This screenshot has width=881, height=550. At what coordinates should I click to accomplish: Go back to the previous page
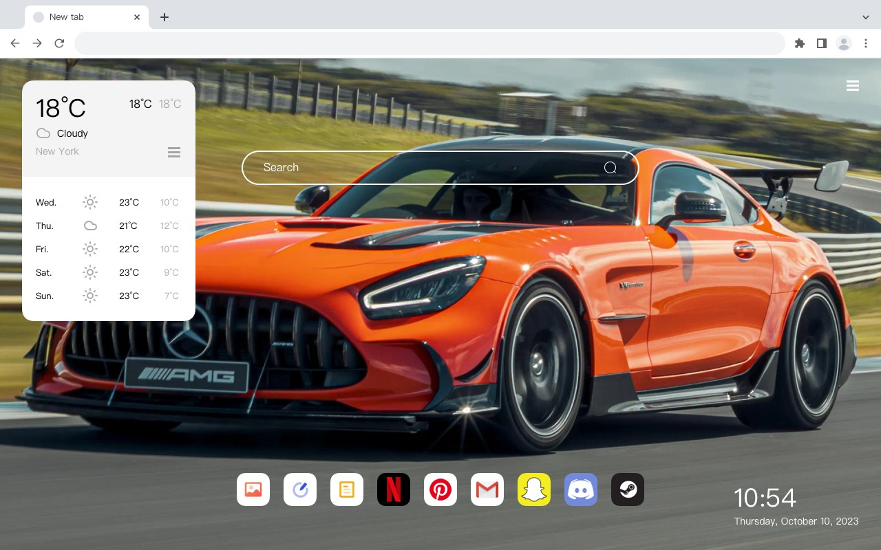click(15, 43)
